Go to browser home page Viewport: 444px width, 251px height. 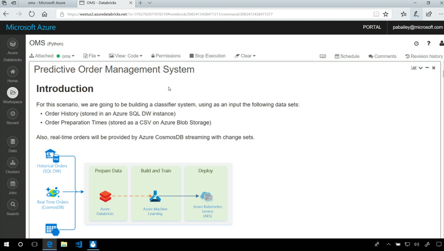tap(45, 14)
